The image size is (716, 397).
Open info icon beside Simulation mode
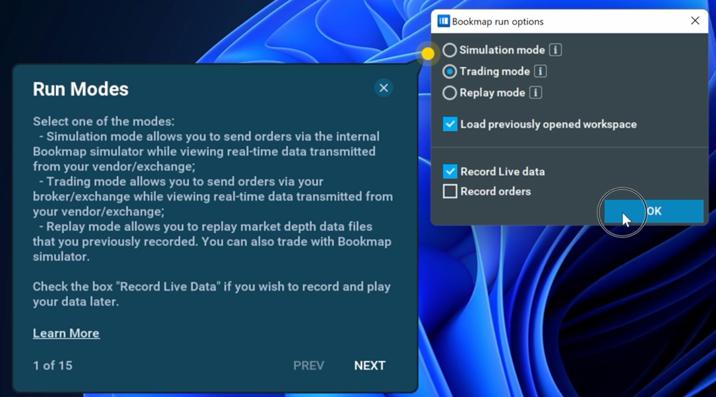[555, 50]
